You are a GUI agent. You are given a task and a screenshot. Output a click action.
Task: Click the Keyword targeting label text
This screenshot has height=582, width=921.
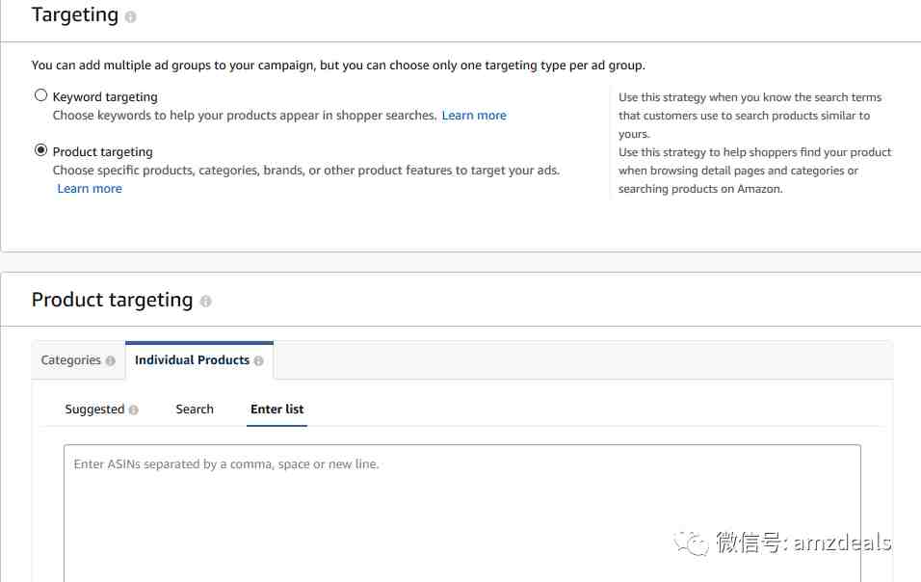pyautogui.click(x=105, y=97)
